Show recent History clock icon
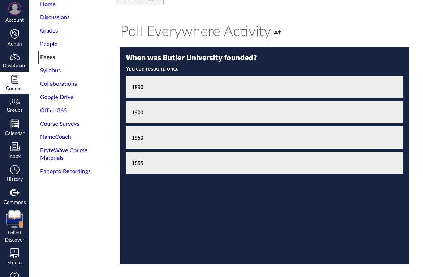This screenshot has width=423, height=277. tap(14, 170)
